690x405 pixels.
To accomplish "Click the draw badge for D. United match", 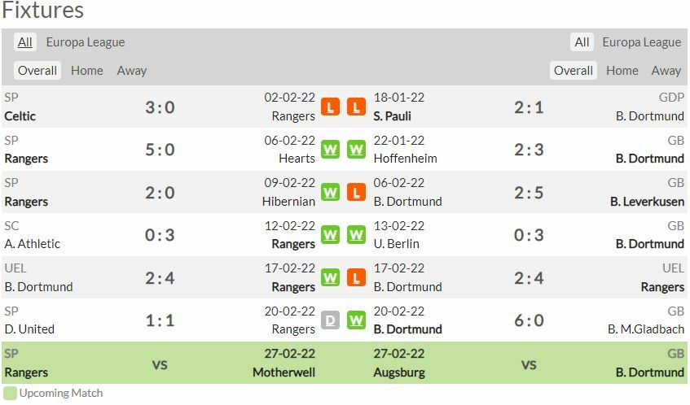I will [330, 320].
